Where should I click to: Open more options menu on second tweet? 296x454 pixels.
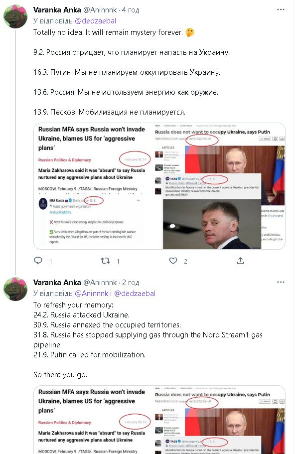pos(281,282)
